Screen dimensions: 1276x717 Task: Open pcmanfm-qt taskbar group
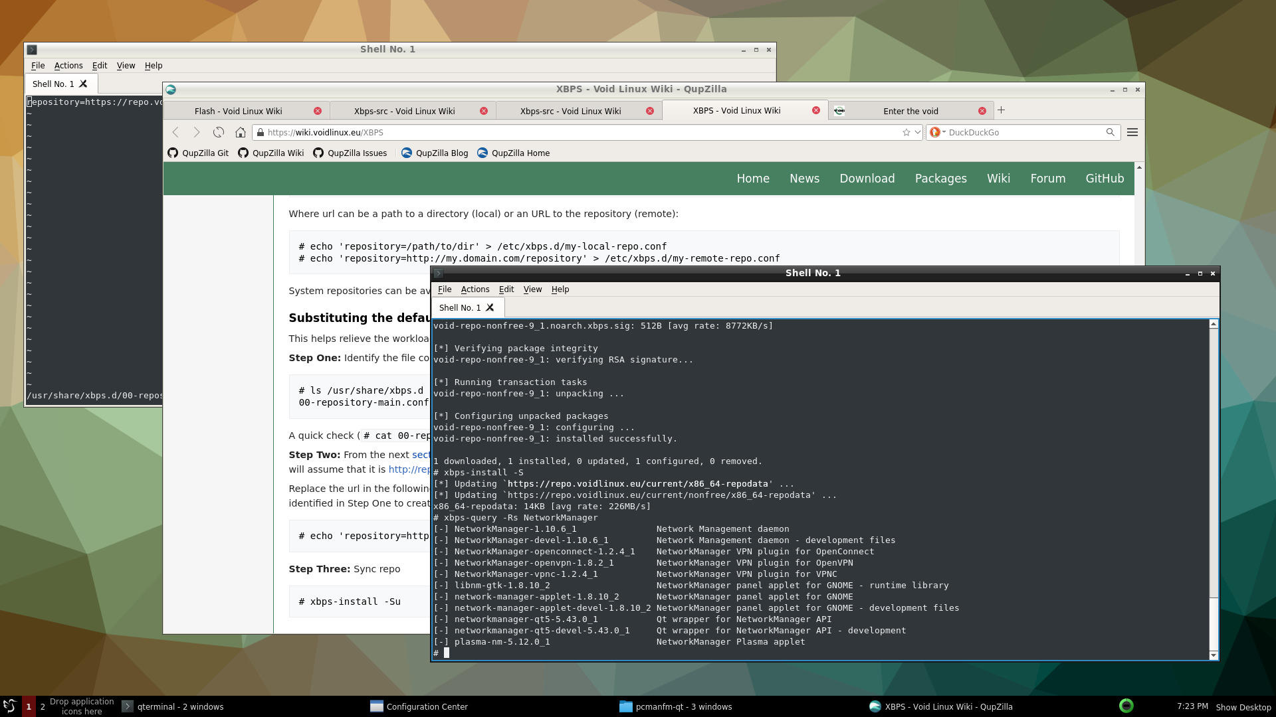click(x=676, y=706)
